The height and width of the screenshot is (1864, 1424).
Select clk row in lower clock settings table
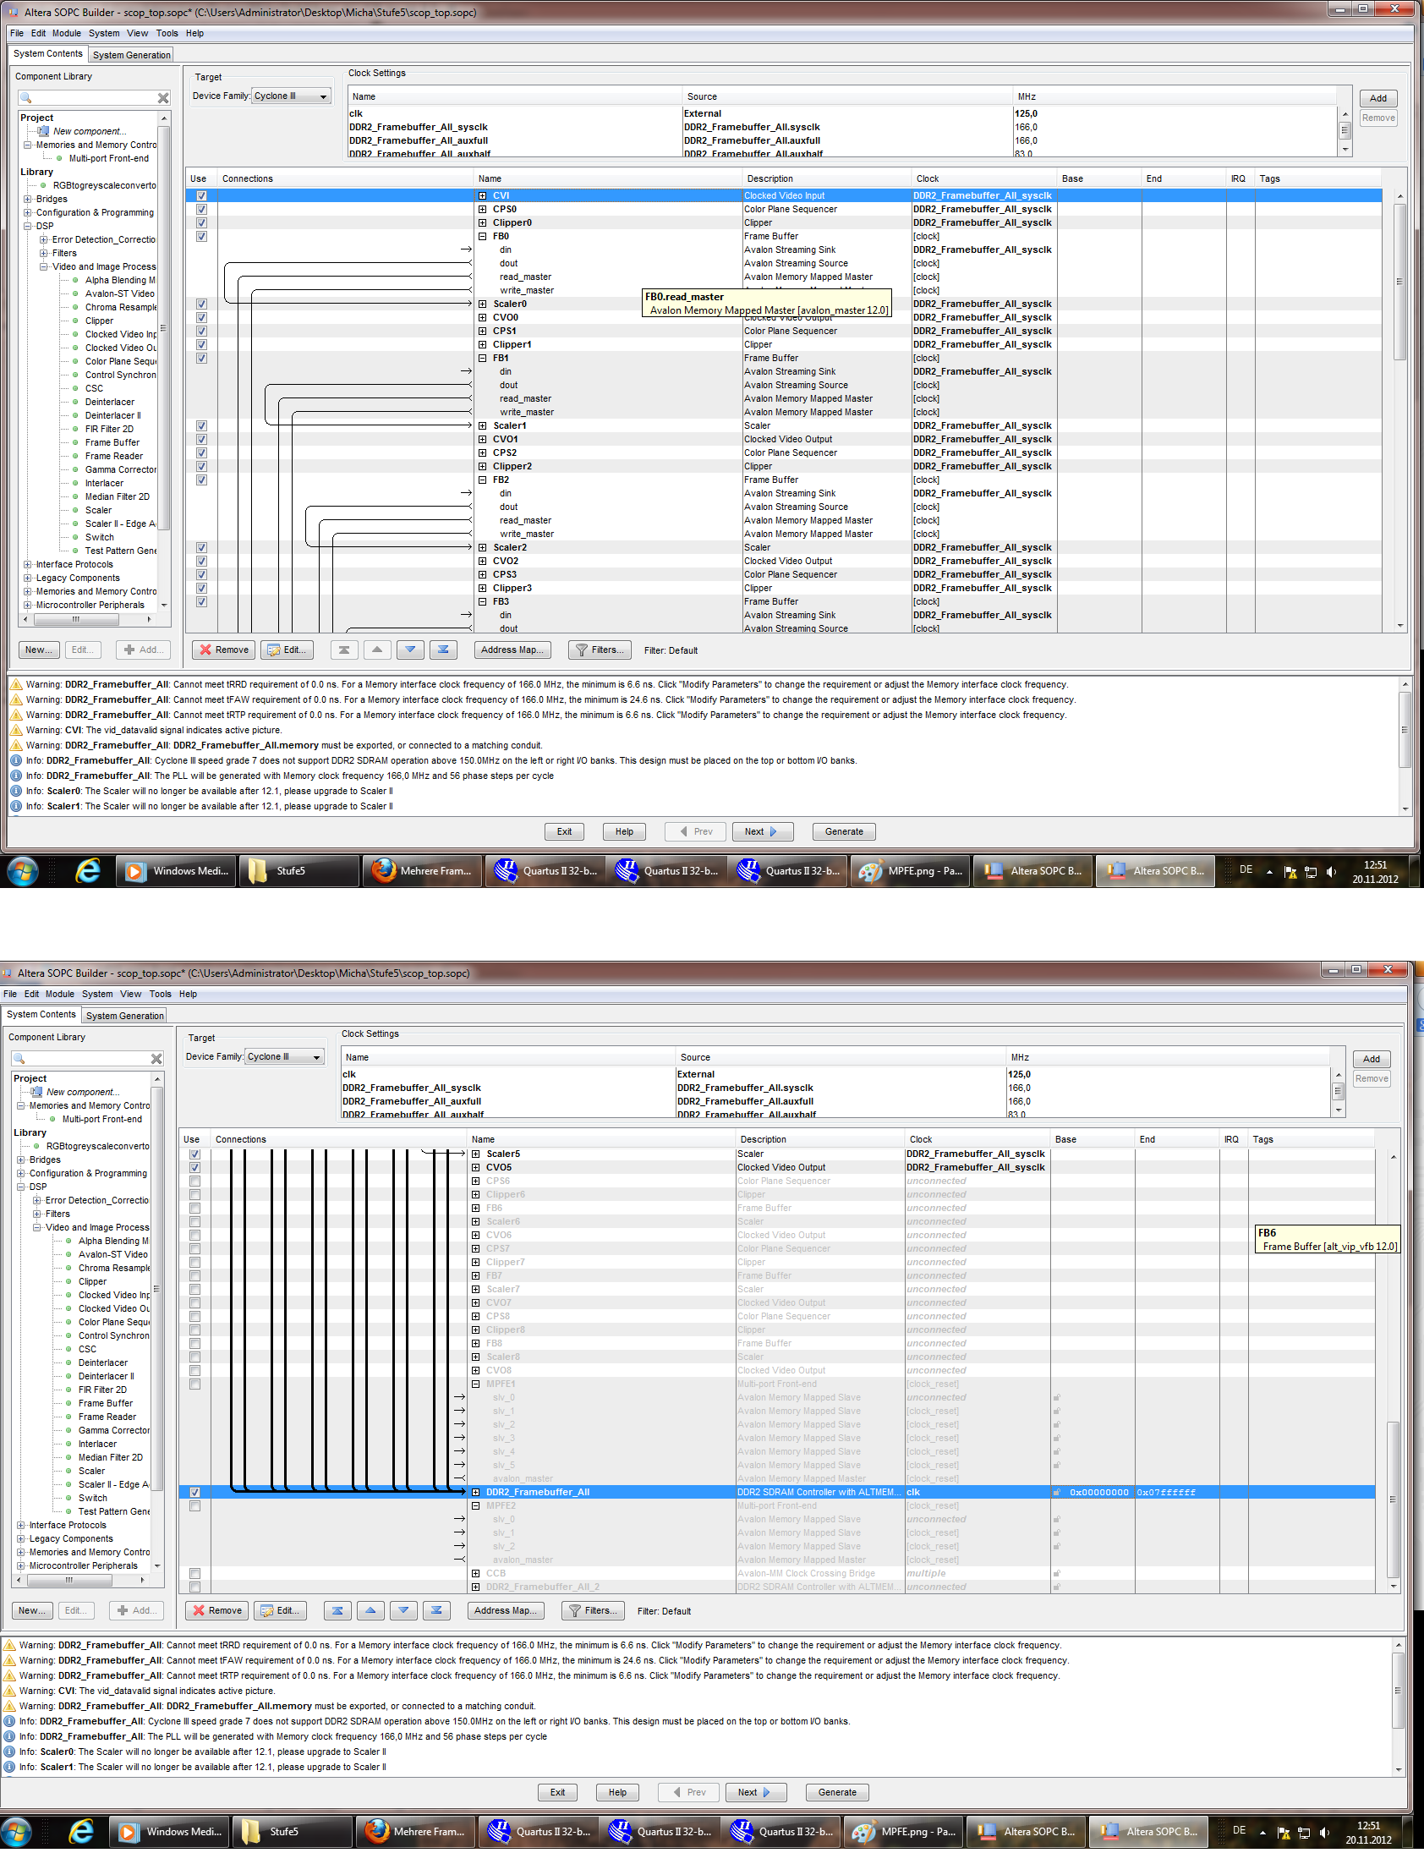pyautogui.click(x=835, y=1075)
